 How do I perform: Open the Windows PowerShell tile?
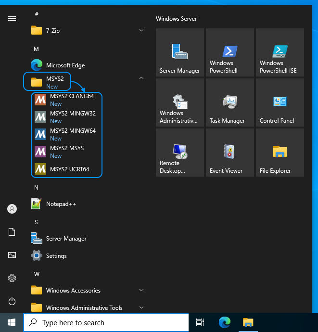coord(229,52)
